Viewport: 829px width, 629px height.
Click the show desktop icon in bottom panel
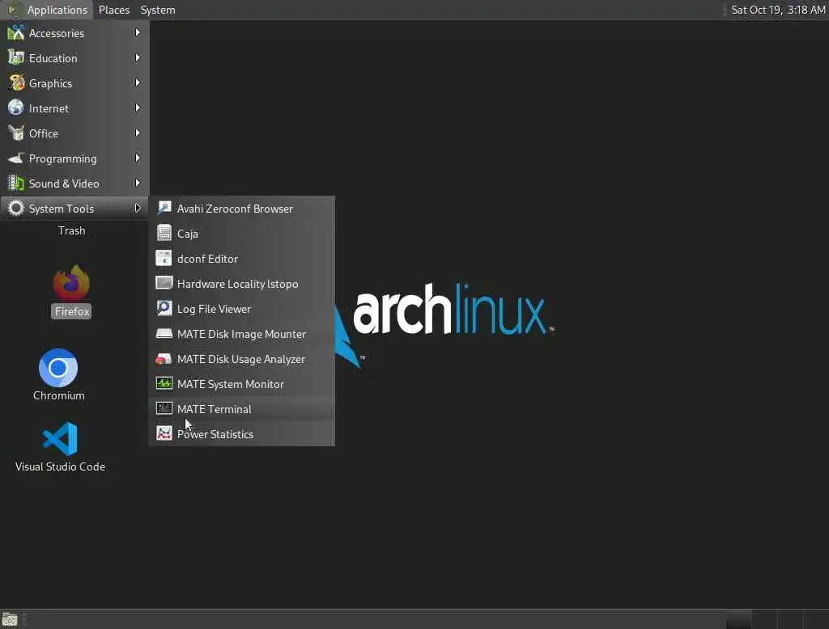[10, 619]
